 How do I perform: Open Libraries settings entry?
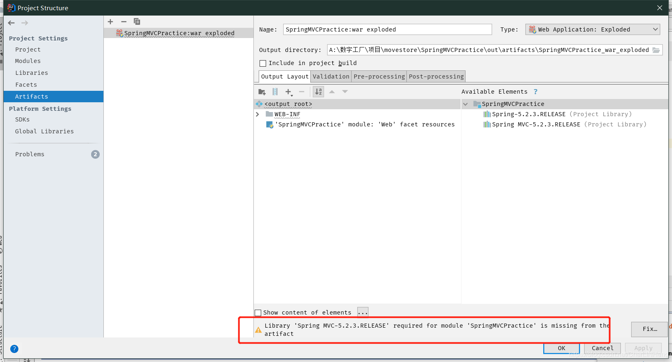[x=31, y=73]
